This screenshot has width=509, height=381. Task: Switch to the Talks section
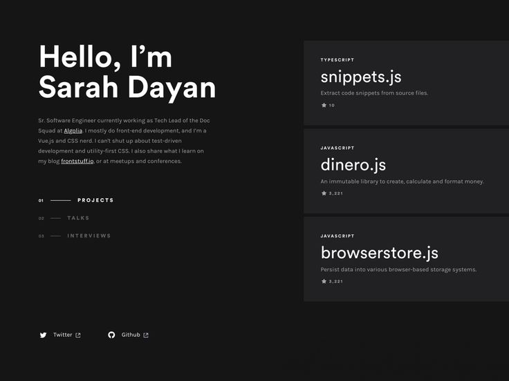pyautogui.click(x=78, y=218)
